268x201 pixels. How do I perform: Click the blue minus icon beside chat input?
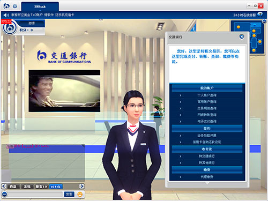(x=5, y=194)
